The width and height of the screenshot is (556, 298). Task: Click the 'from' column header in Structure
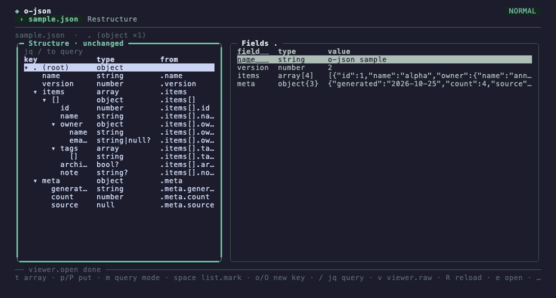(x=169, y=60)
